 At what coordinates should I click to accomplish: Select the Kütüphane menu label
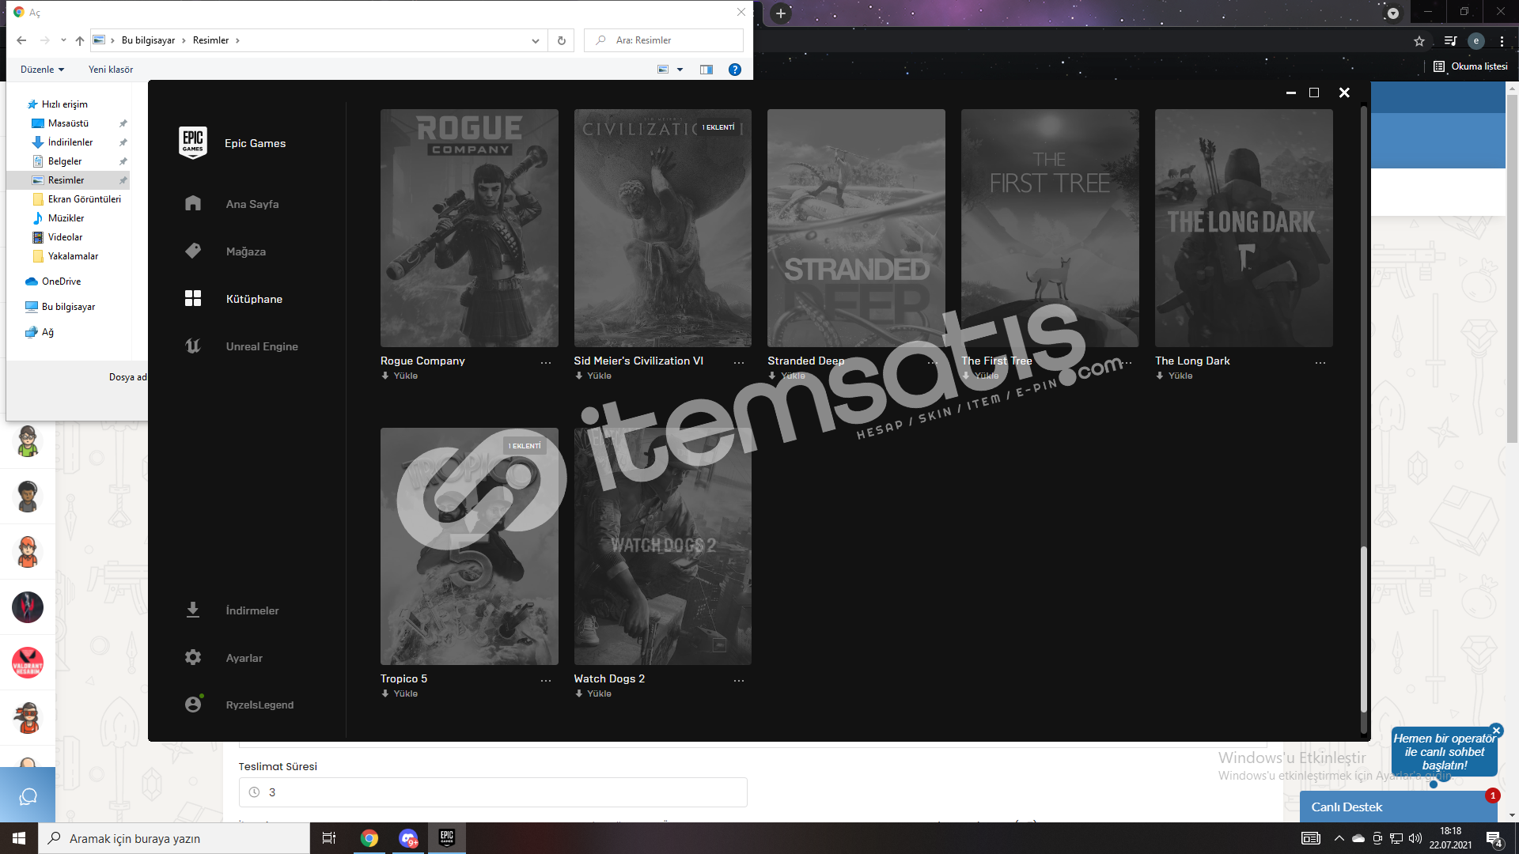pos(254,299)
